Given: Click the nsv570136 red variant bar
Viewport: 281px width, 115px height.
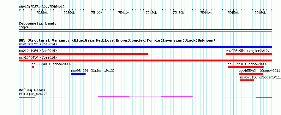Looking at the screenshot, I should click(247, 80).
